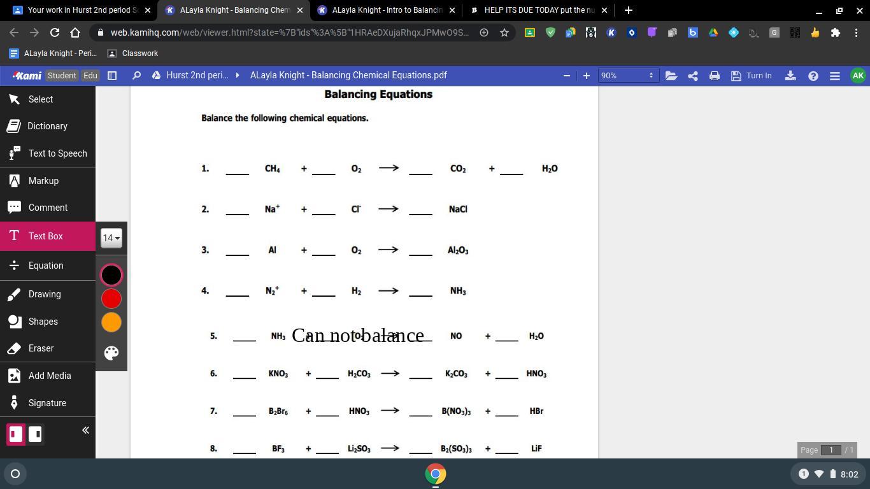Select the Equation tool

click(x=48, y=266)
